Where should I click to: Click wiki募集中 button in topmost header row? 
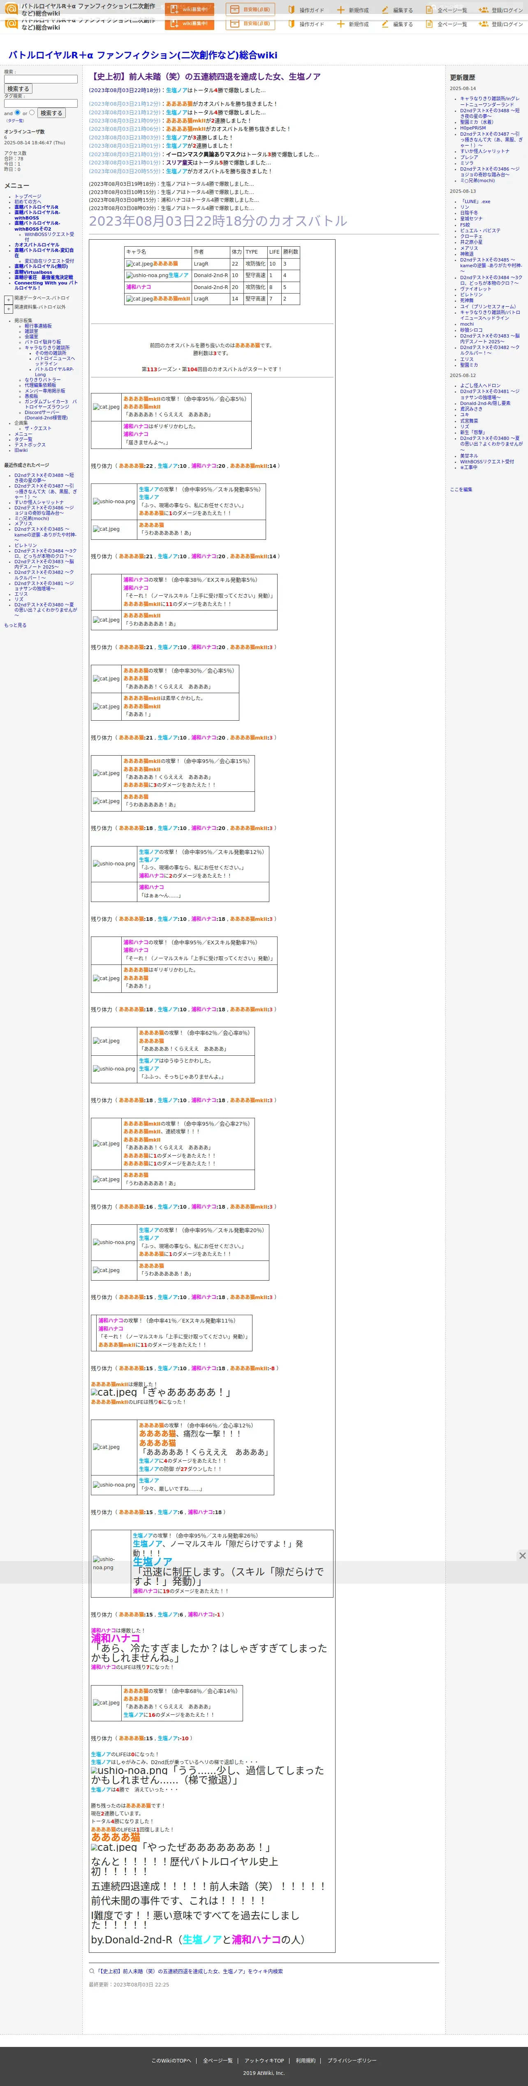pyautogui.click(x=190, y=10)
